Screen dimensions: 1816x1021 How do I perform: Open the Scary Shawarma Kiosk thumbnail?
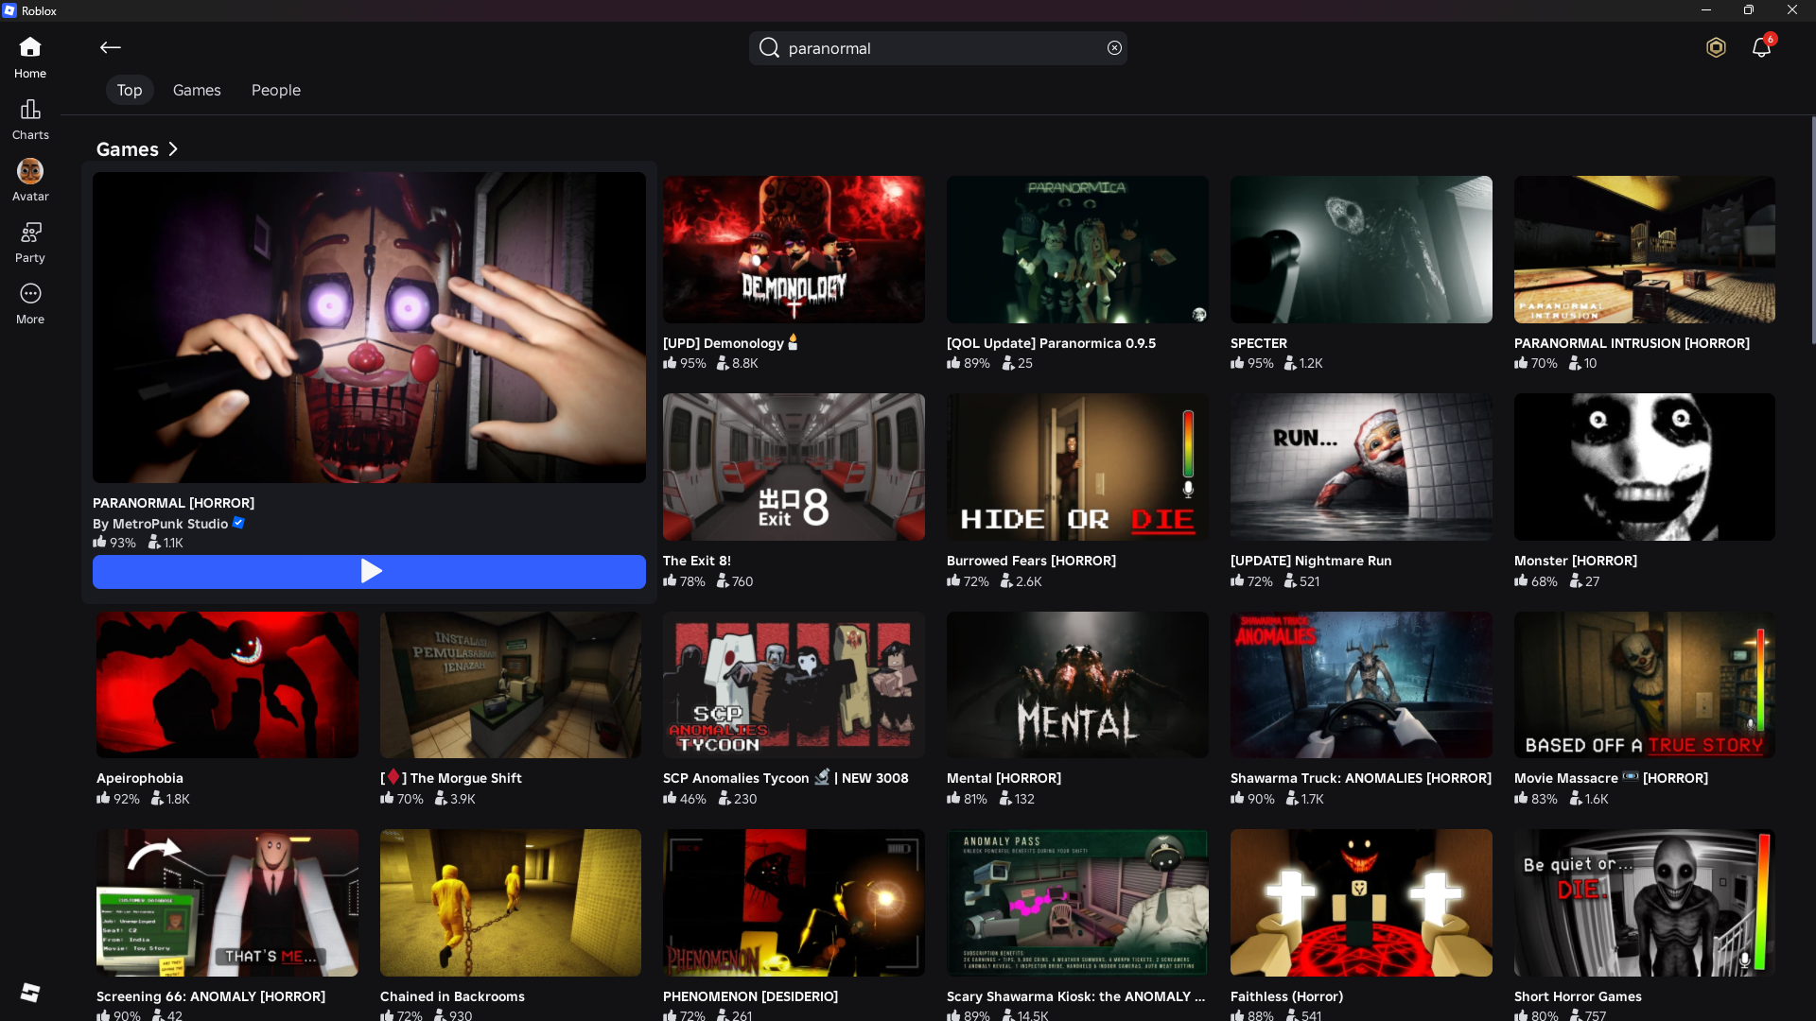(x=1077, y=903)
